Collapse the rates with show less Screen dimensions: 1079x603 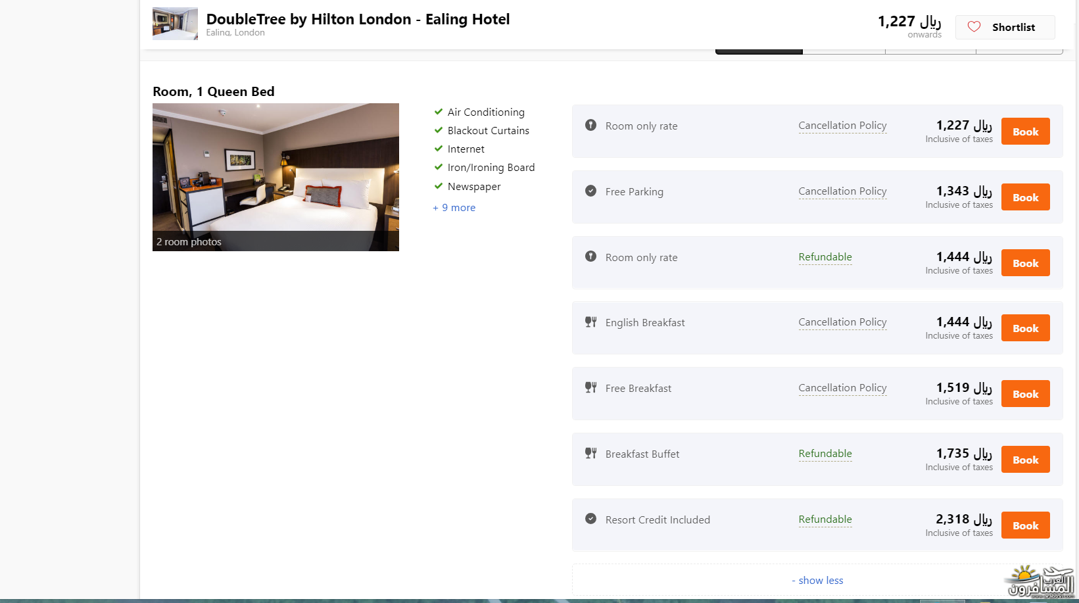coord(817,581)
